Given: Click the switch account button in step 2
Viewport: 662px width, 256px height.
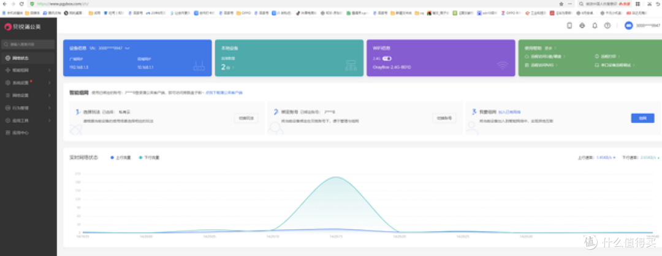Looking at the screenshot, I should click(444, 119).
